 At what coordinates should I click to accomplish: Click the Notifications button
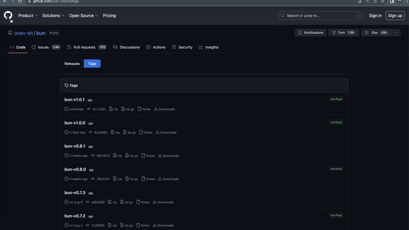[x=311, y=33]
